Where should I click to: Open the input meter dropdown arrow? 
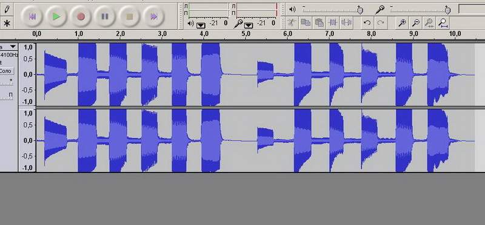(249, 25)
